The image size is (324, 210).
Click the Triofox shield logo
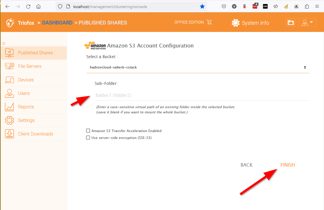click(x=10, y=23)
